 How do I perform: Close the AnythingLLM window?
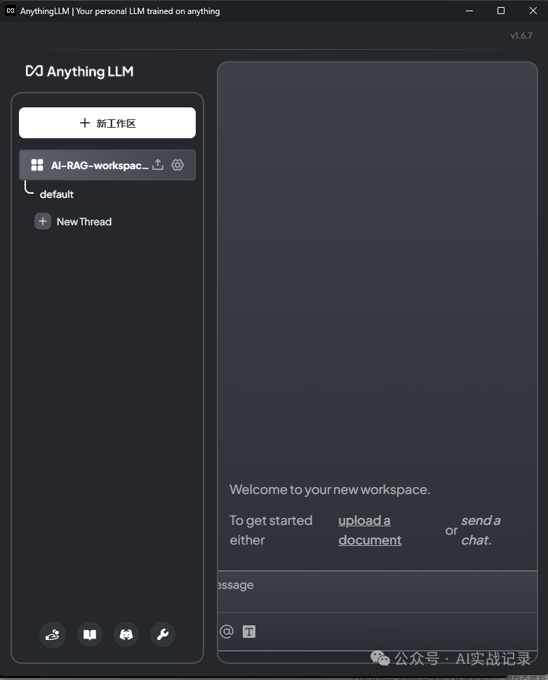(533, 11)
